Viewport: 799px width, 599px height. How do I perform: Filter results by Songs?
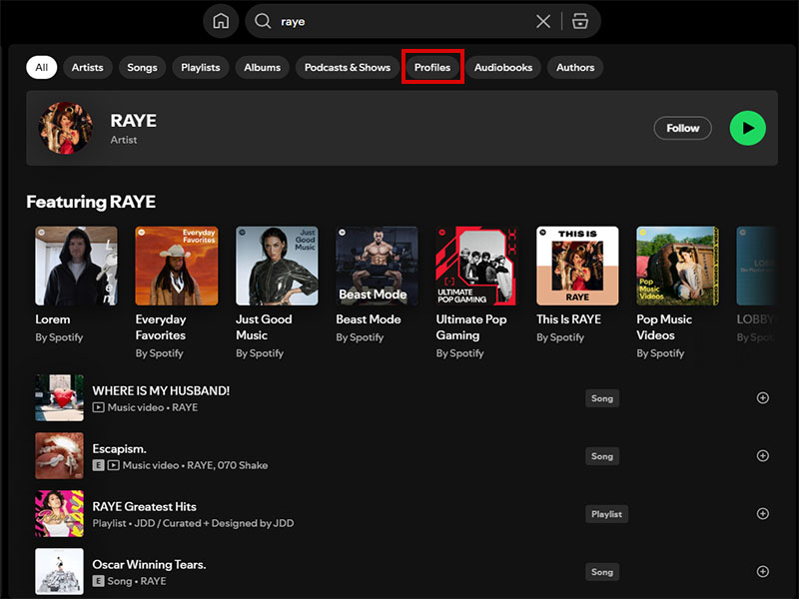coord(142,67)
